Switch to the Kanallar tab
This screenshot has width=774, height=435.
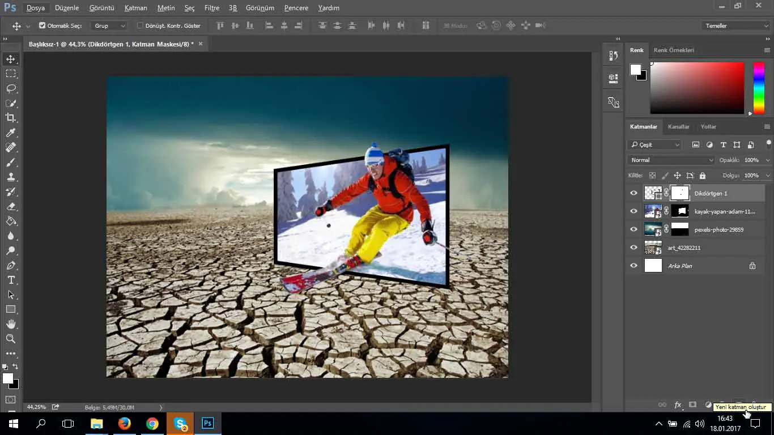(x=678, y=126)
